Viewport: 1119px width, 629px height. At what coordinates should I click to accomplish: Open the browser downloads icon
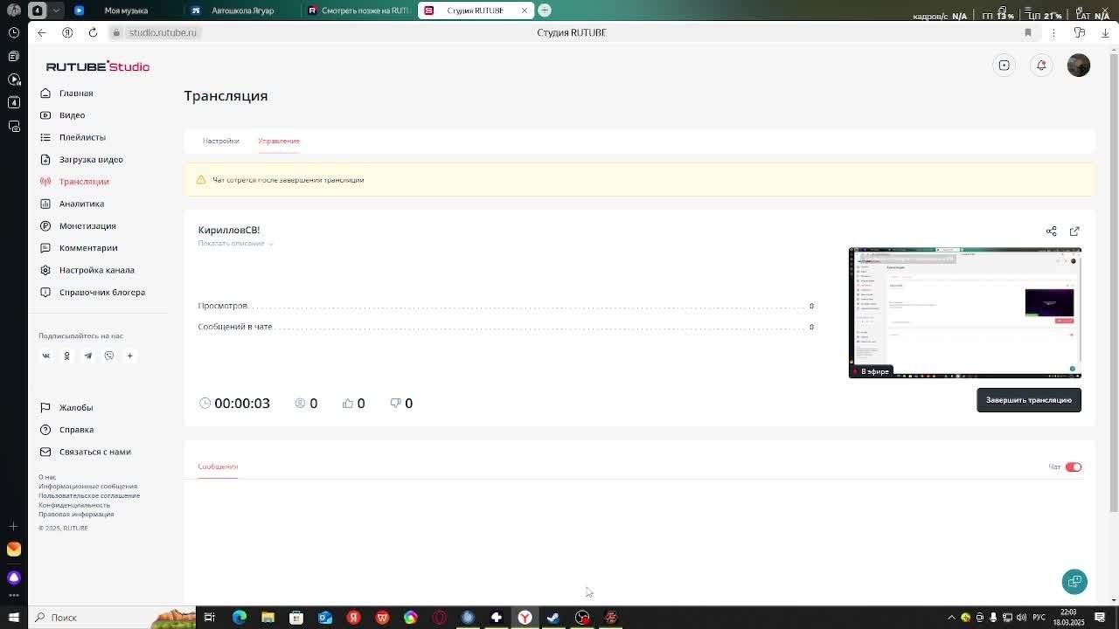[1105, 32]
